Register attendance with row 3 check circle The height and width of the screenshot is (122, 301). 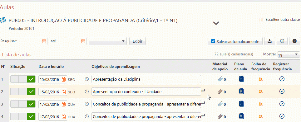[x=282, y=104]
